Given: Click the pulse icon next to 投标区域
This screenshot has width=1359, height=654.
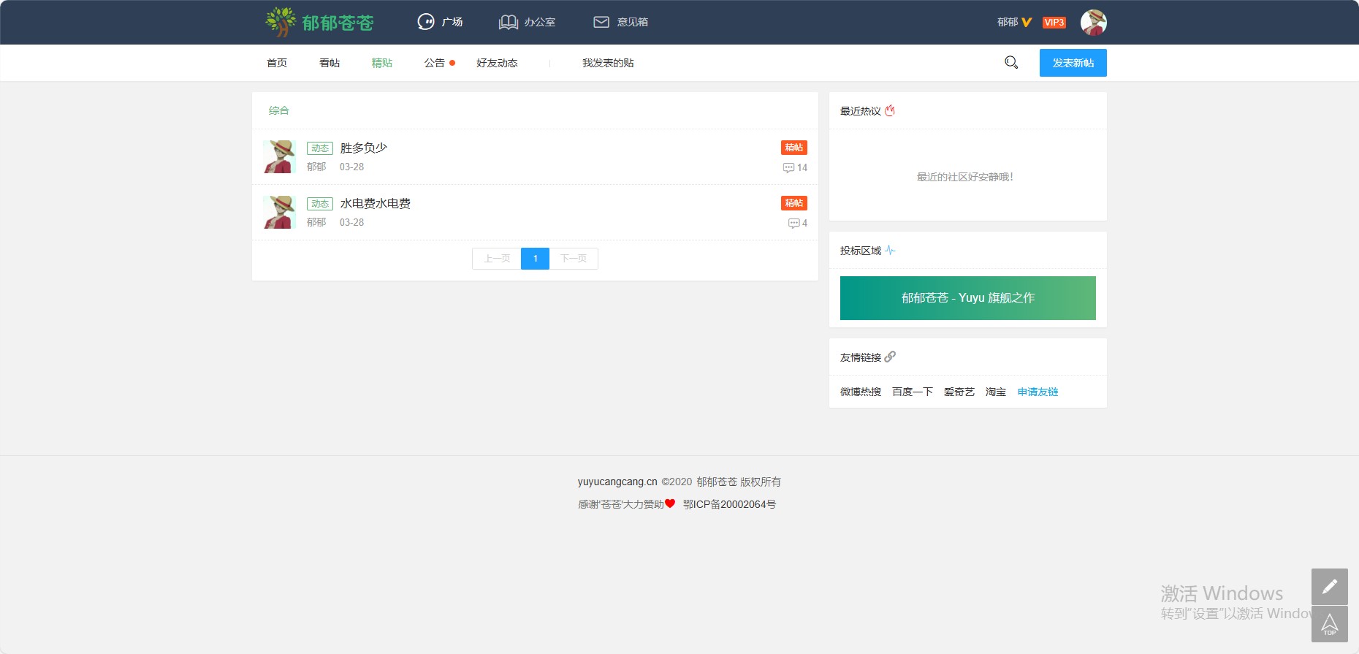Looking at the screenshot, I should 890,251.
